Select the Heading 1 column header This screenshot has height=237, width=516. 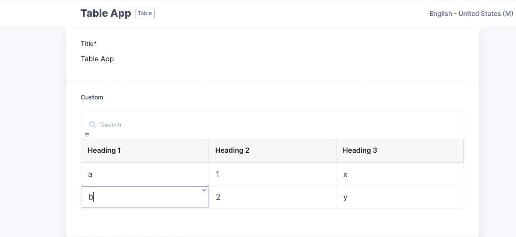145,150
